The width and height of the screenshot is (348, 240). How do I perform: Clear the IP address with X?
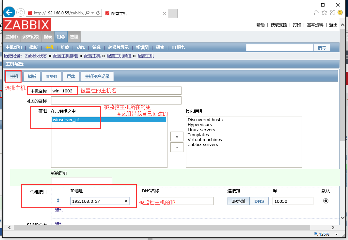click(x=126, y=201)
